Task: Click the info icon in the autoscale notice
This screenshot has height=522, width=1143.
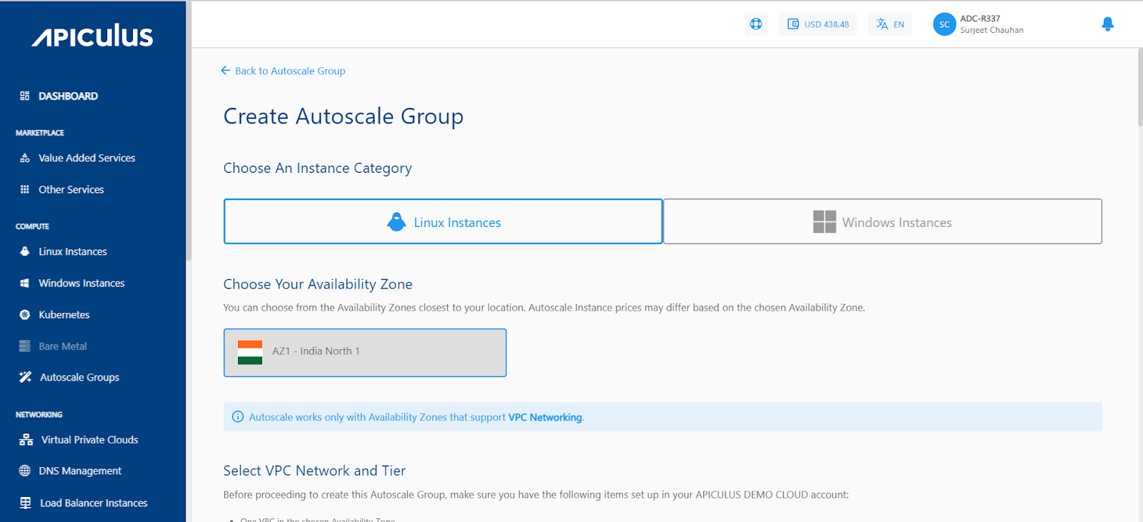Action: pyautogui.click(x=238, y=416)
